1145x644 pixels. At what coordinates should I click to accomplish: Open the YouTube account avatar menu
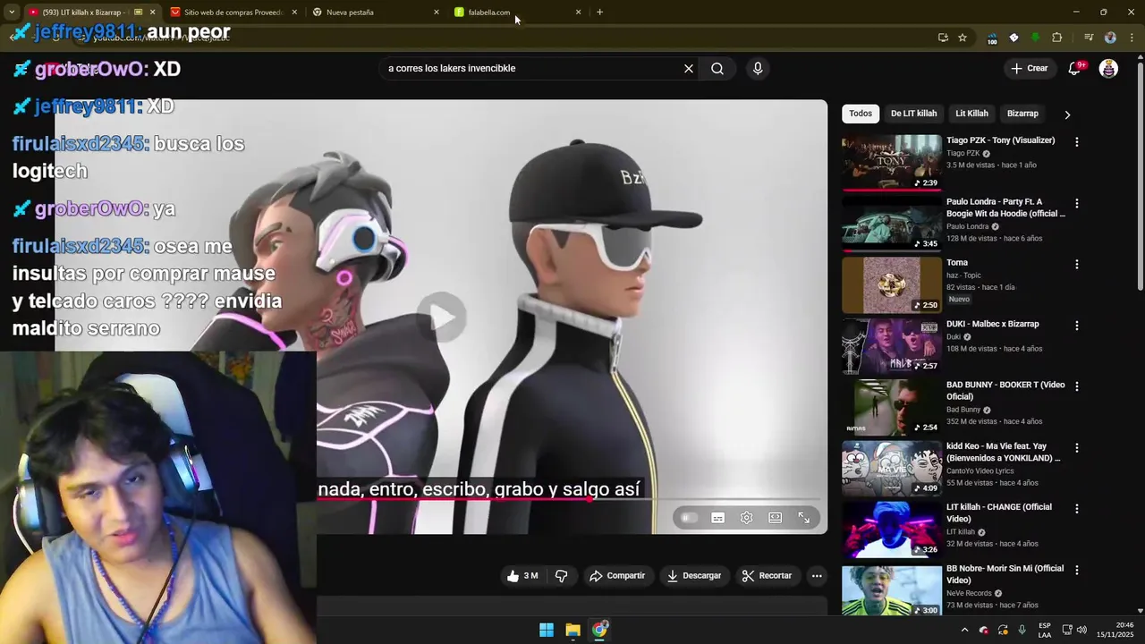tap(1108, 69)
